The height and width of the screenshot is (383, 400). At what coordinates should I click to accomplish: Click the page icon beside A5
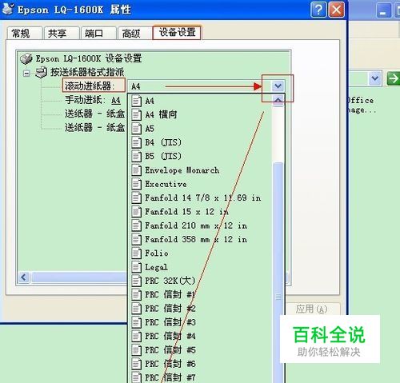click(x=136, y=129)
